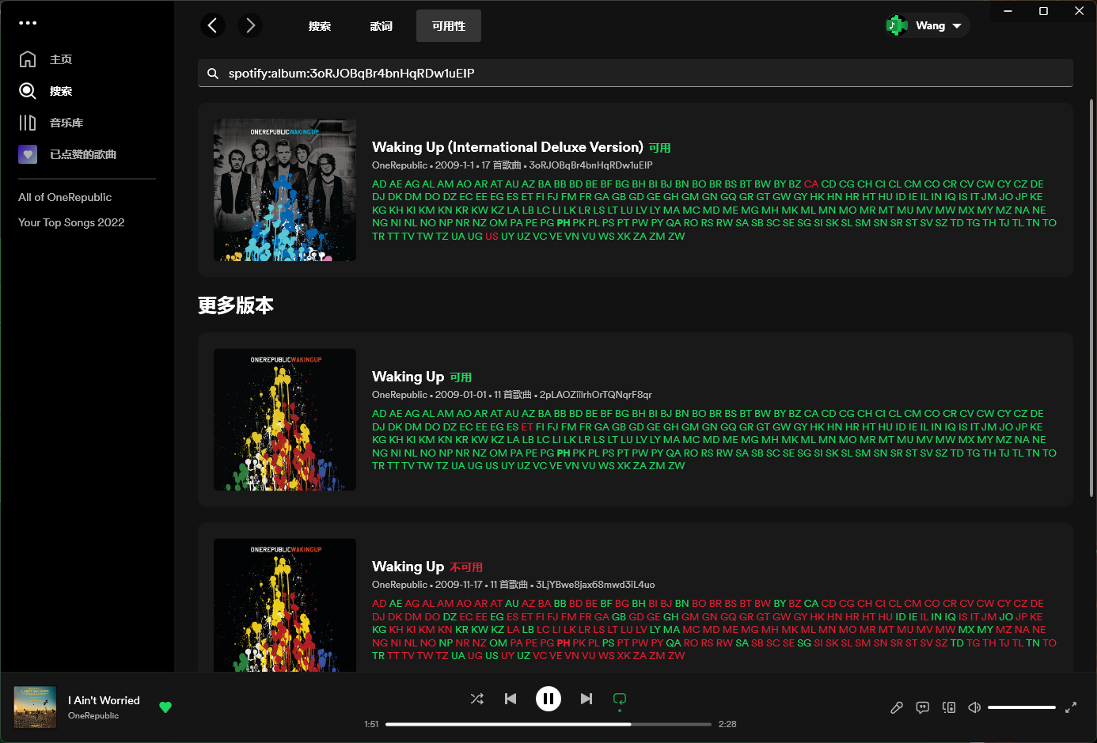The height and width of the screenshot is (743, 1097).
Task: Click the 更多版本 section heading
Action: [236, 305]
